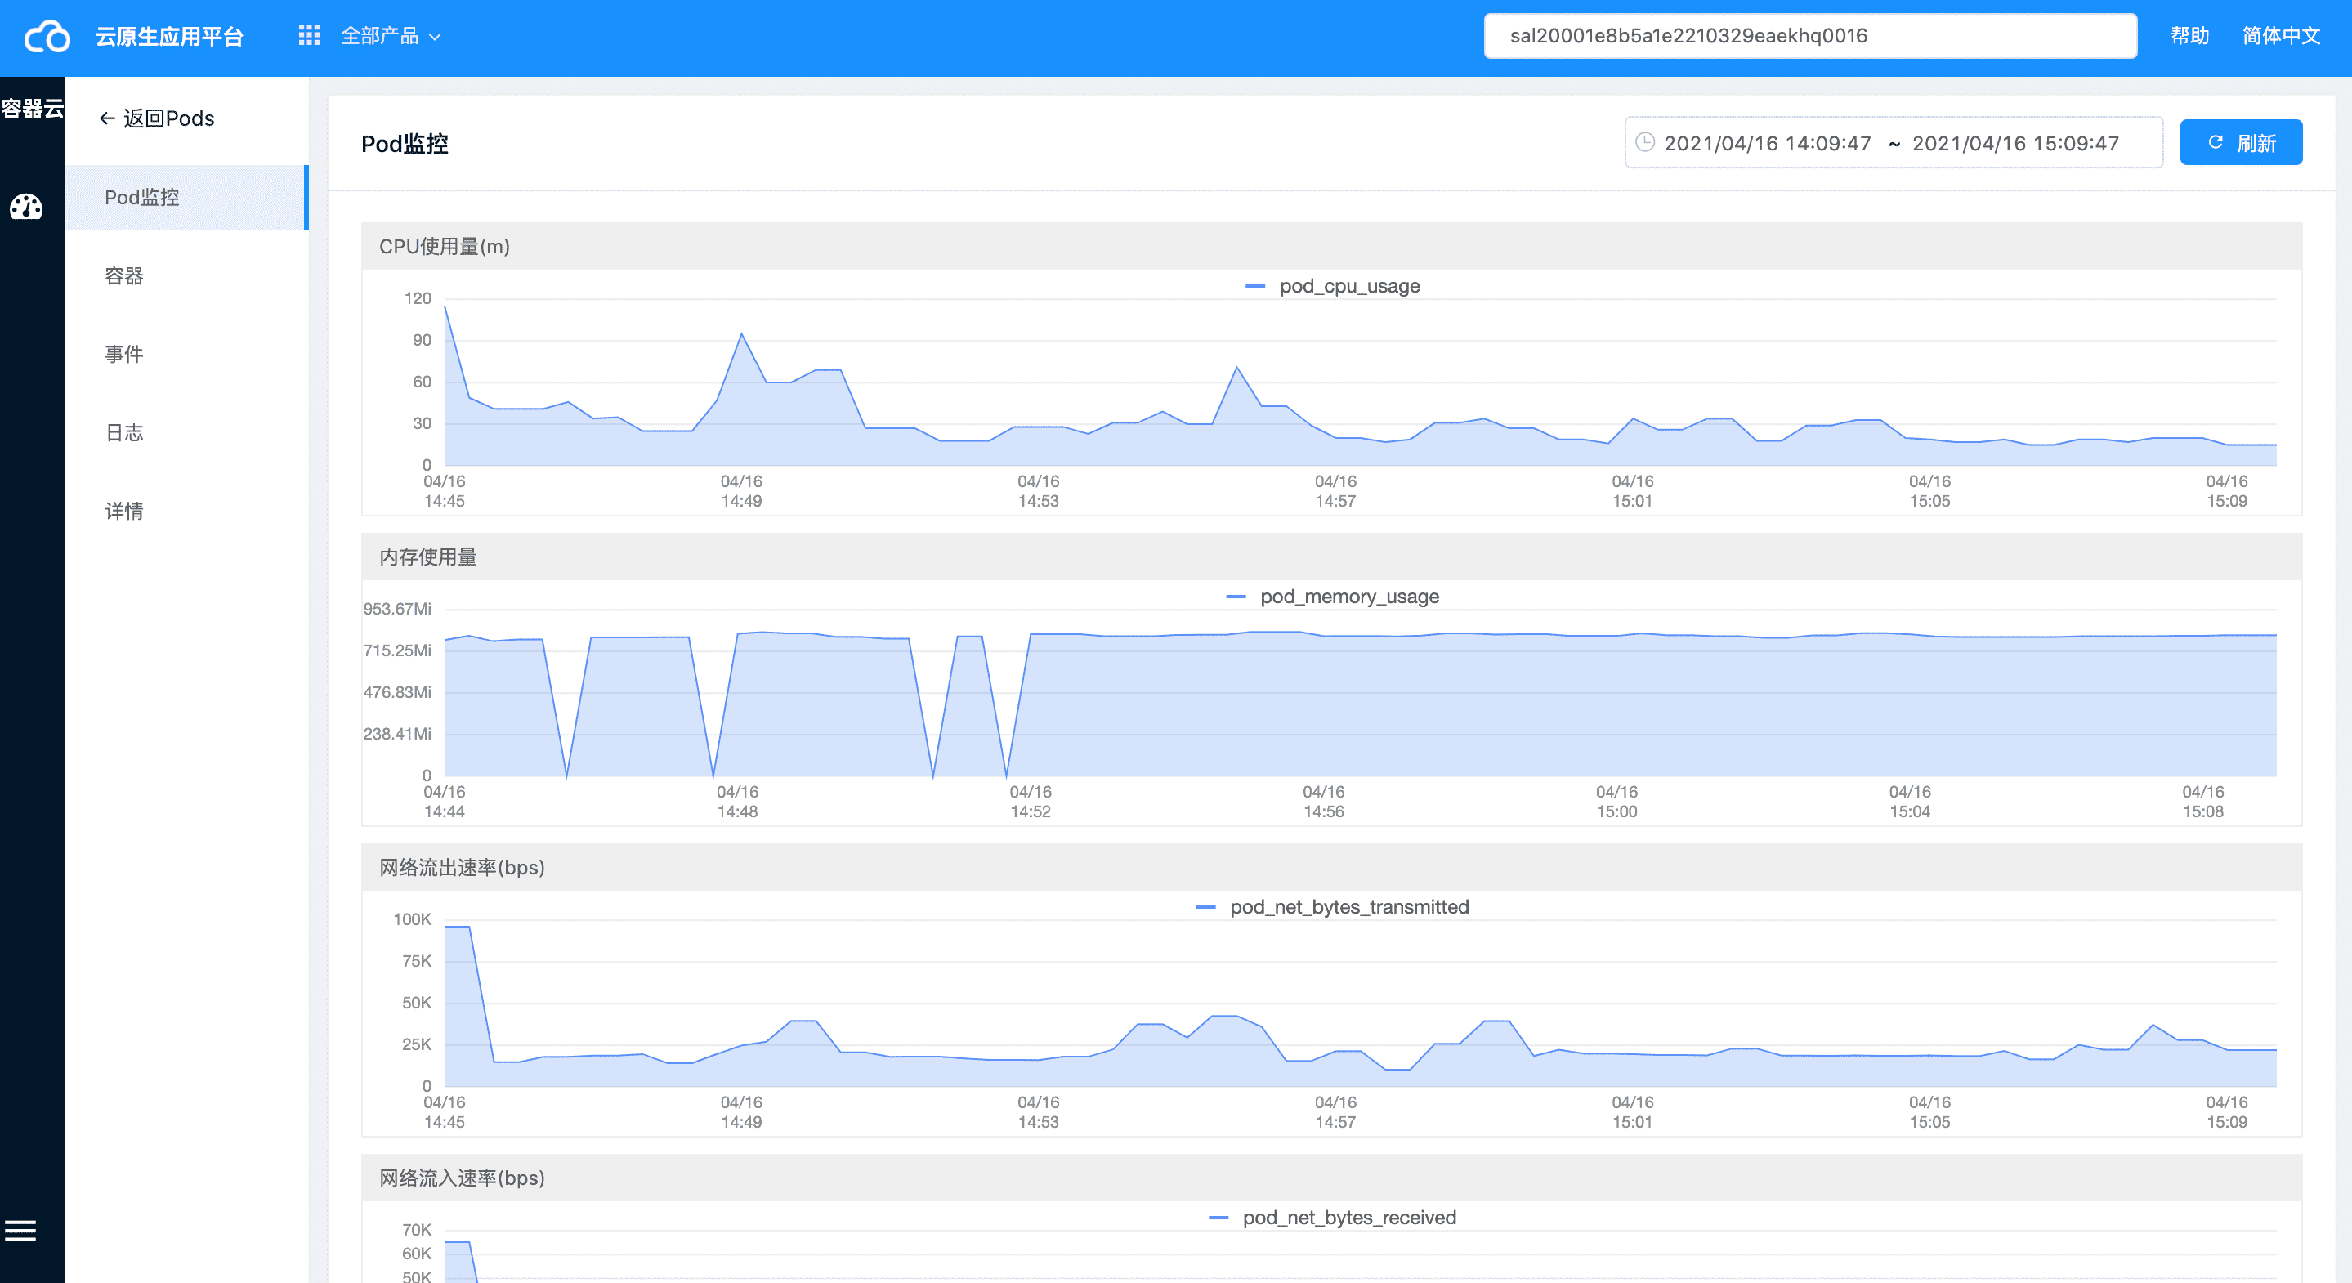
Task: Toggle the pod_memory_usage legend series
Action: (1332, 597)
